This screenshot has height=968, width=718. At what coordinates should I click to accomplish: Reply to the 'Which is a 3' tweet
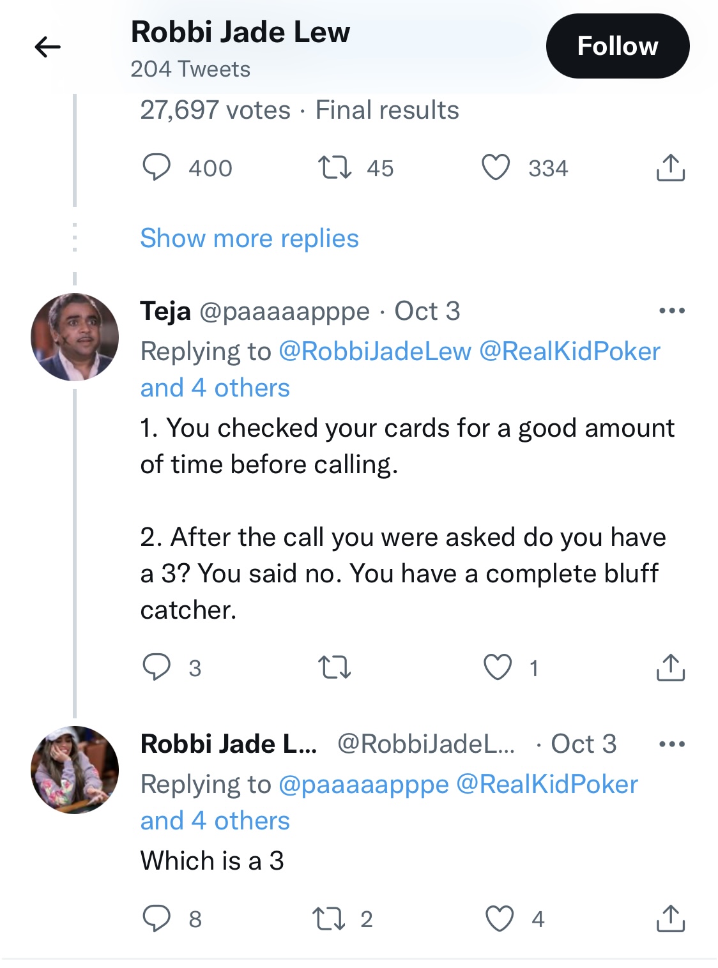click(157, 918)
